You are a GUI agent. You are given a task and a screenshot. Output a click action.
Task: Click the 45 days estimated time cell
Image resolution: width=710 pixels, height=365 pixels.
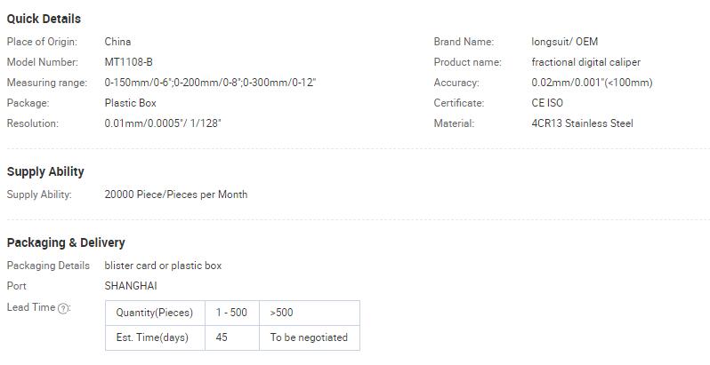(x=232, y=337)
